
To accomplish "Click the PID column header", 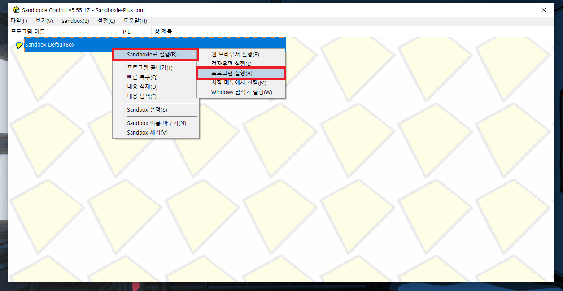I will tap(135, 32).
